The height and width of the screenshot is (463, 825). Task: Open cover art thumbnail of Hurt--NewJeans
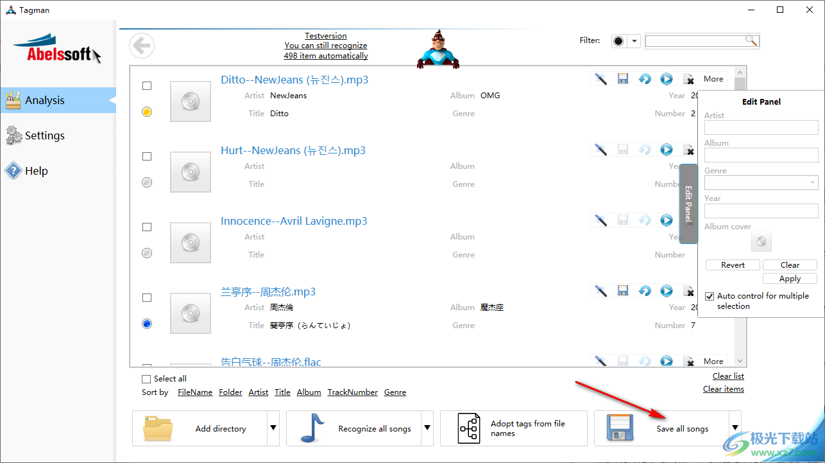(191, 171)
